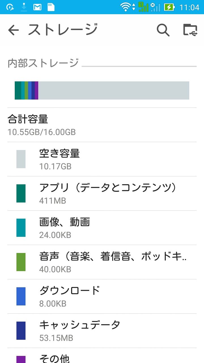Tap the download notification icon

[x=24, y=7]
